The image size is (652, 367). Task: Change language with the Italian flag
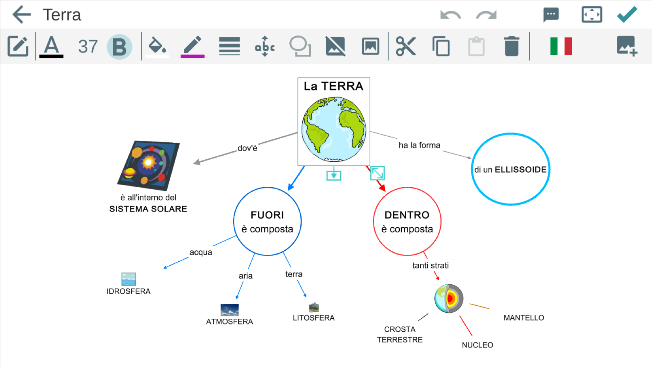click(x=561, y=46)
